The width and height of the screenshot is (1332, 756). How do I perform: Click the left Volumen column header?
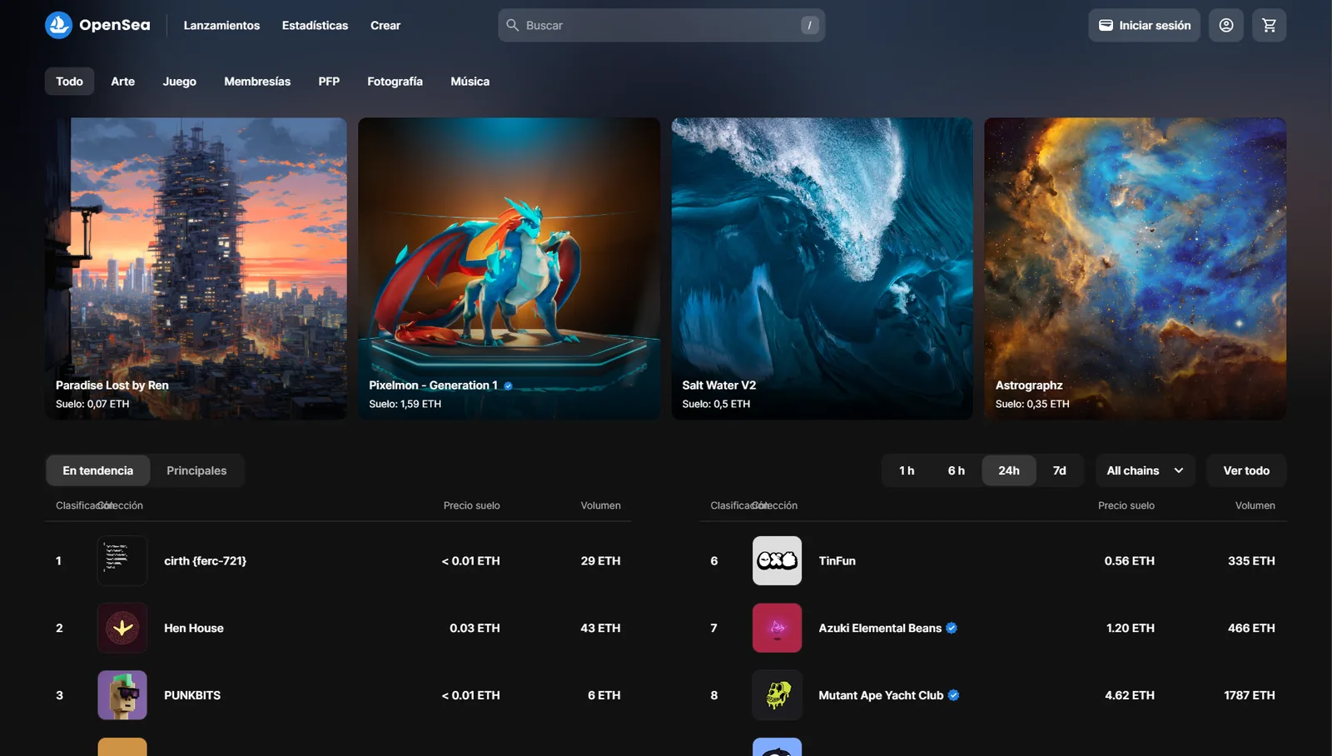601,505
